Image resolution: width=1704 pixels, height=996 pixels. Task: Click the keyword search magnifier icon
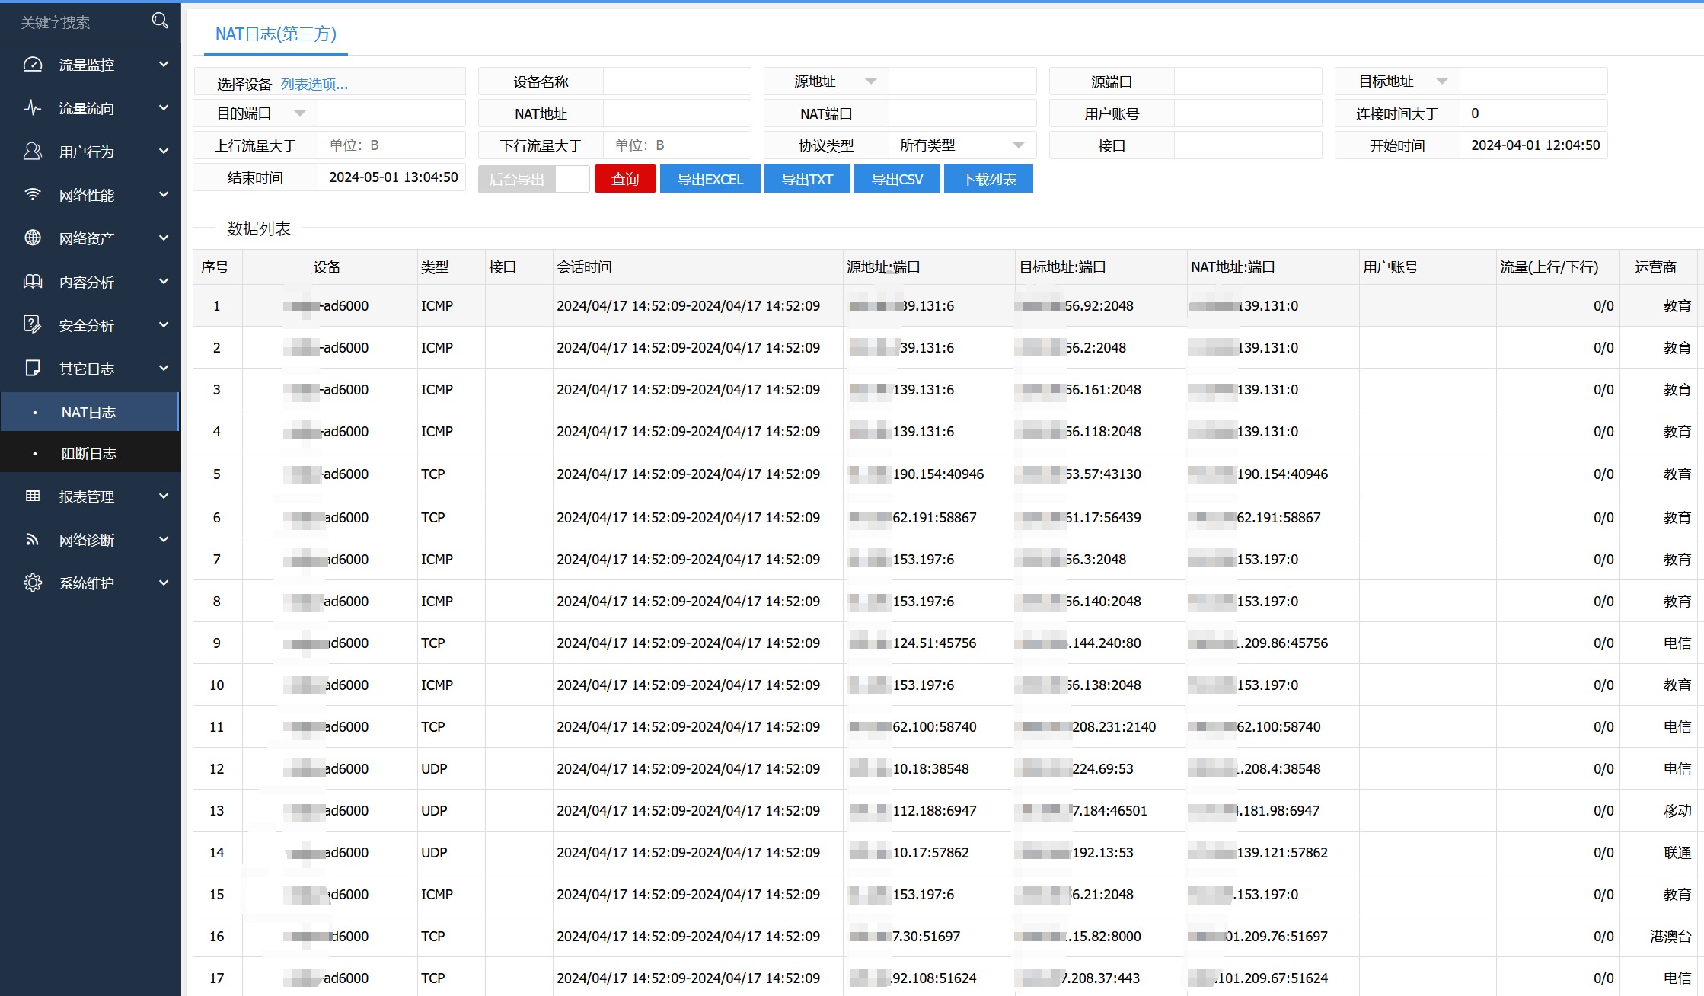click(160, 21)
